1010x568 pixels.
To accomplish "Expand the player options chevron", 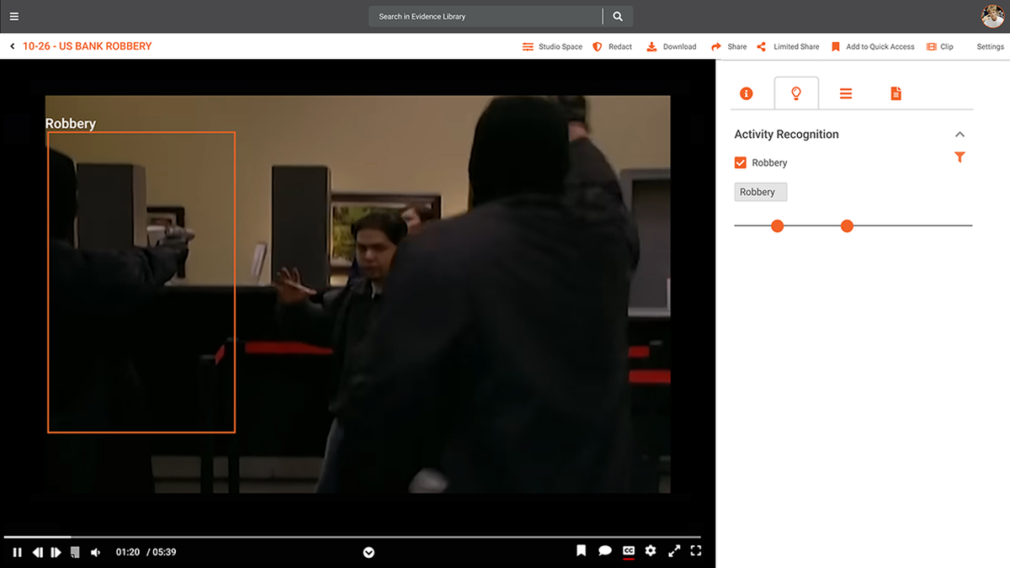I will 369,553.
